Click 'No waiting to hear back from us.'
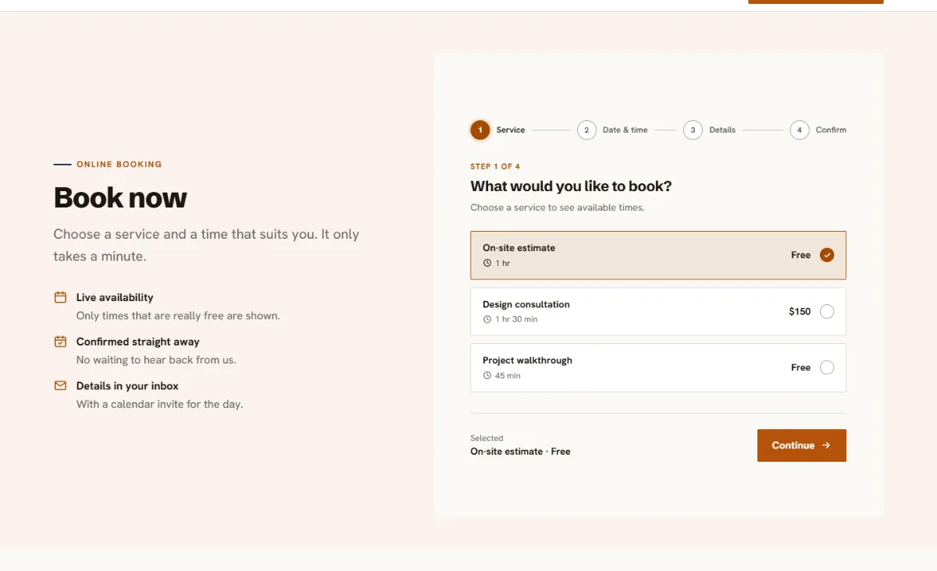The height and width of the screenshot is (571, 937). 156,360
